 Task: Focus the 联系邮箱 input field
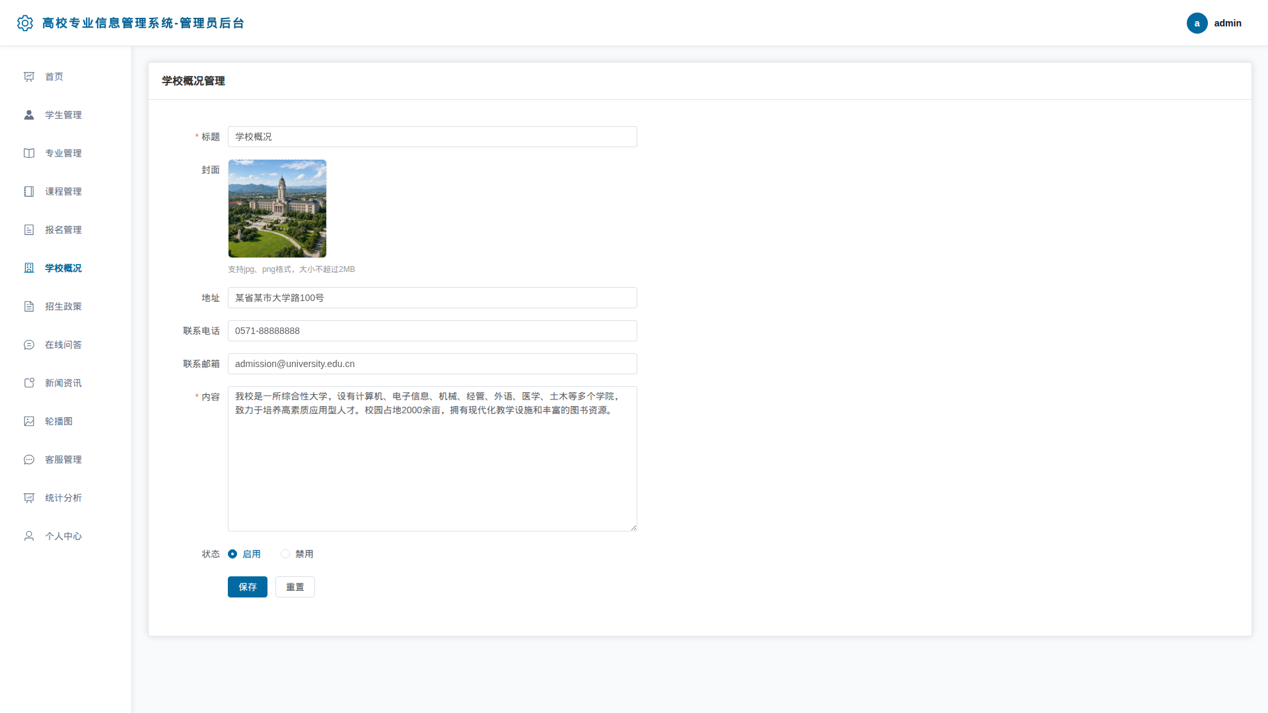[433, 364]
